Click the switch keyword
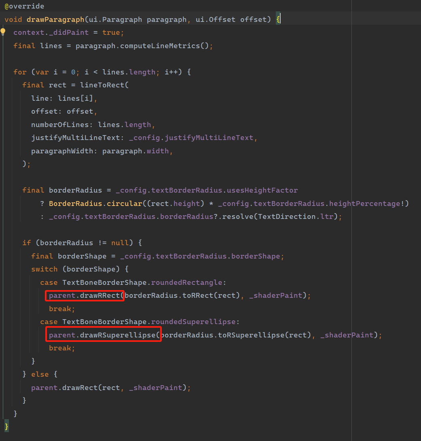Screen dimensions: 421x441 (44, 269)
